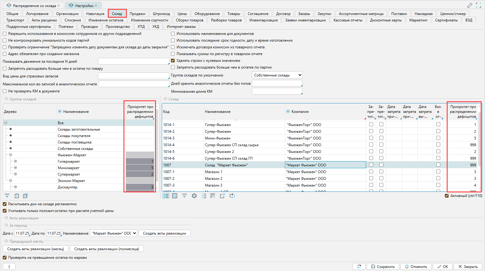This screenshot has width=485, height=271.
Task: Open the Инвентаризация tab
Action: coord(263,20)
